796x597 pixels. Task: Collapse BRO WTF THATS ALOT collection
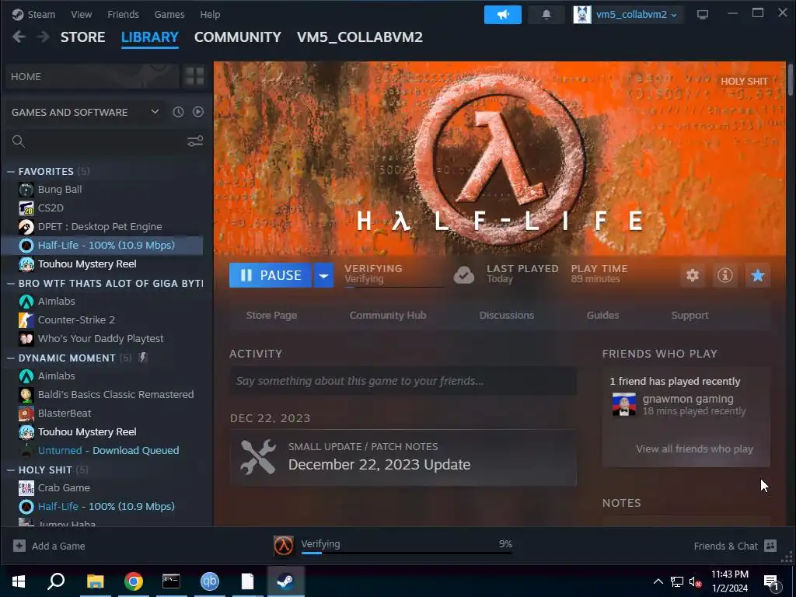[11, 284]
